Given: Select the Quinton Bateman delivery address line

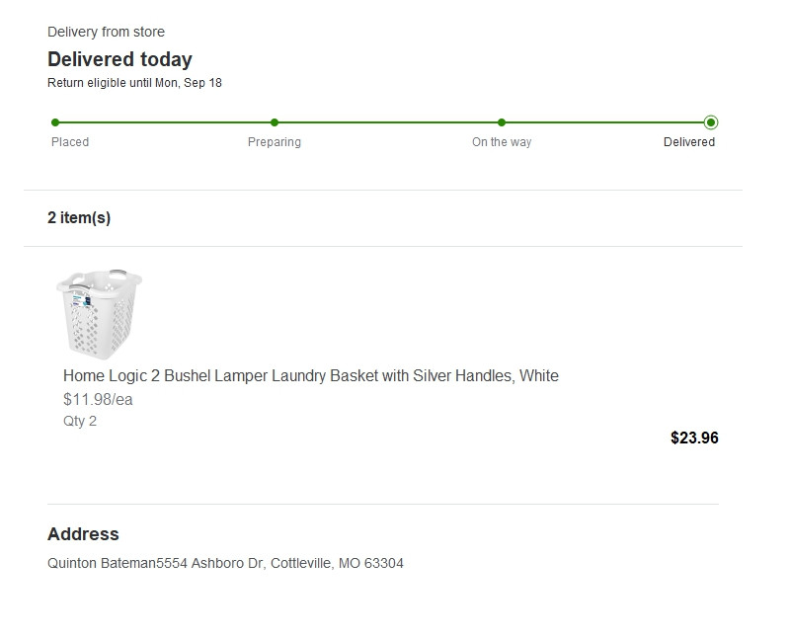Looking at the screenshot, I should tap(225, 564).
